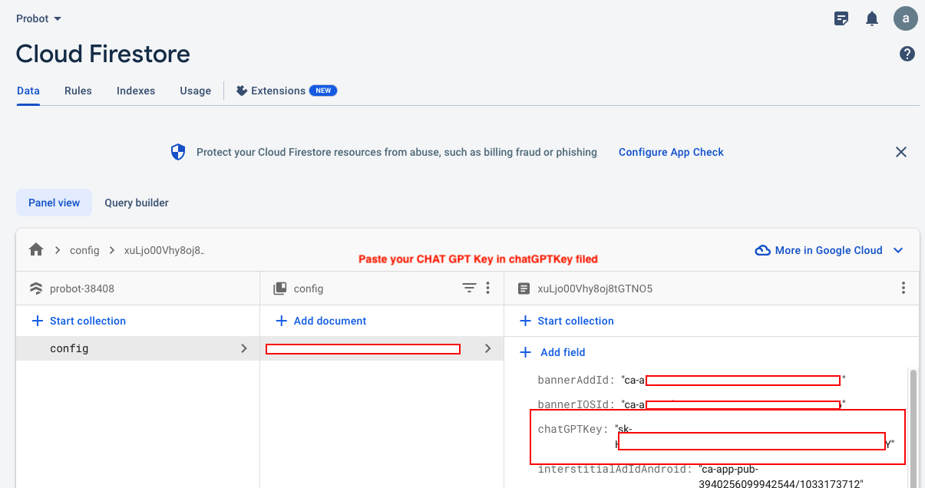
Task: Click the home icon in breadcrumb
Action: [x=36, y=250]
